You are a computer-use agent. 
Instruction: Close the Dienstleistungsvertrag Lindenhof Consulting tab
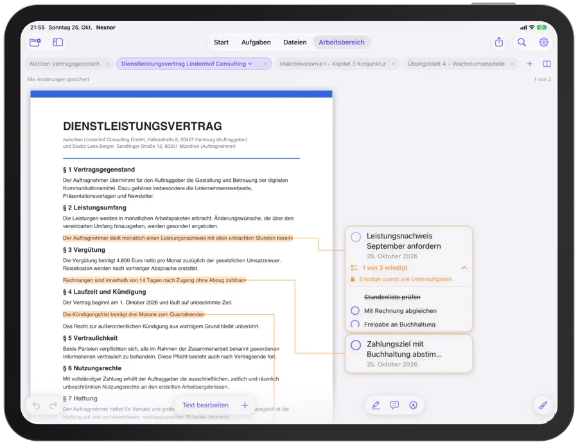pos(265,64)
